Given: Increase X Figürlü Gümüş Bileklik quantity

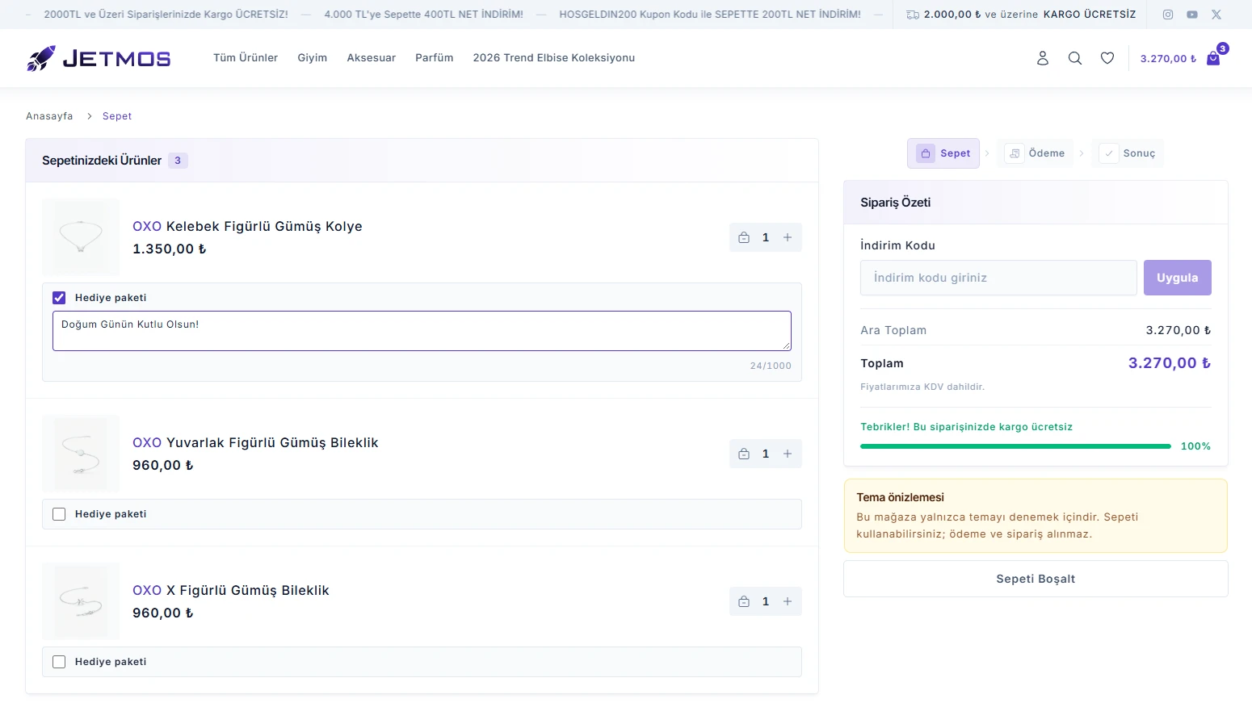Looking at the screenshot, I should (x=788, y=601).
